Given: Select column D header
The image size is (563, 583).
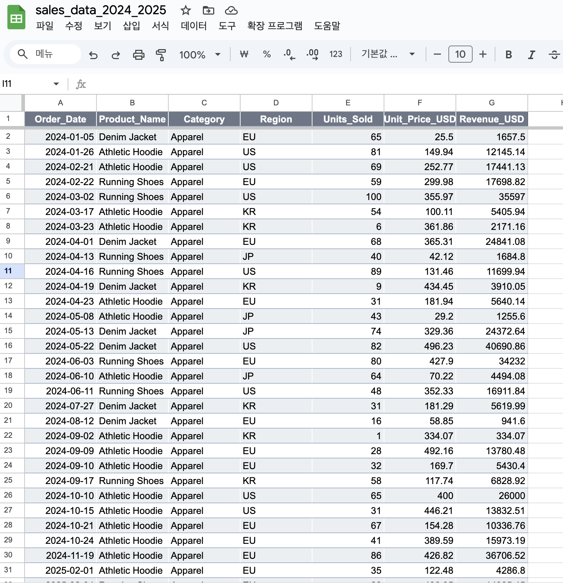Looking at the screenshot, I should [276, 103].
